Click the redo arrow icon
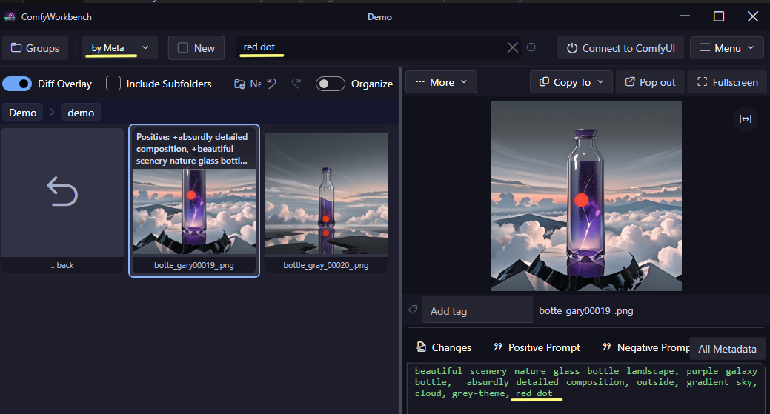The image size is (770, 414). point(296,84)
